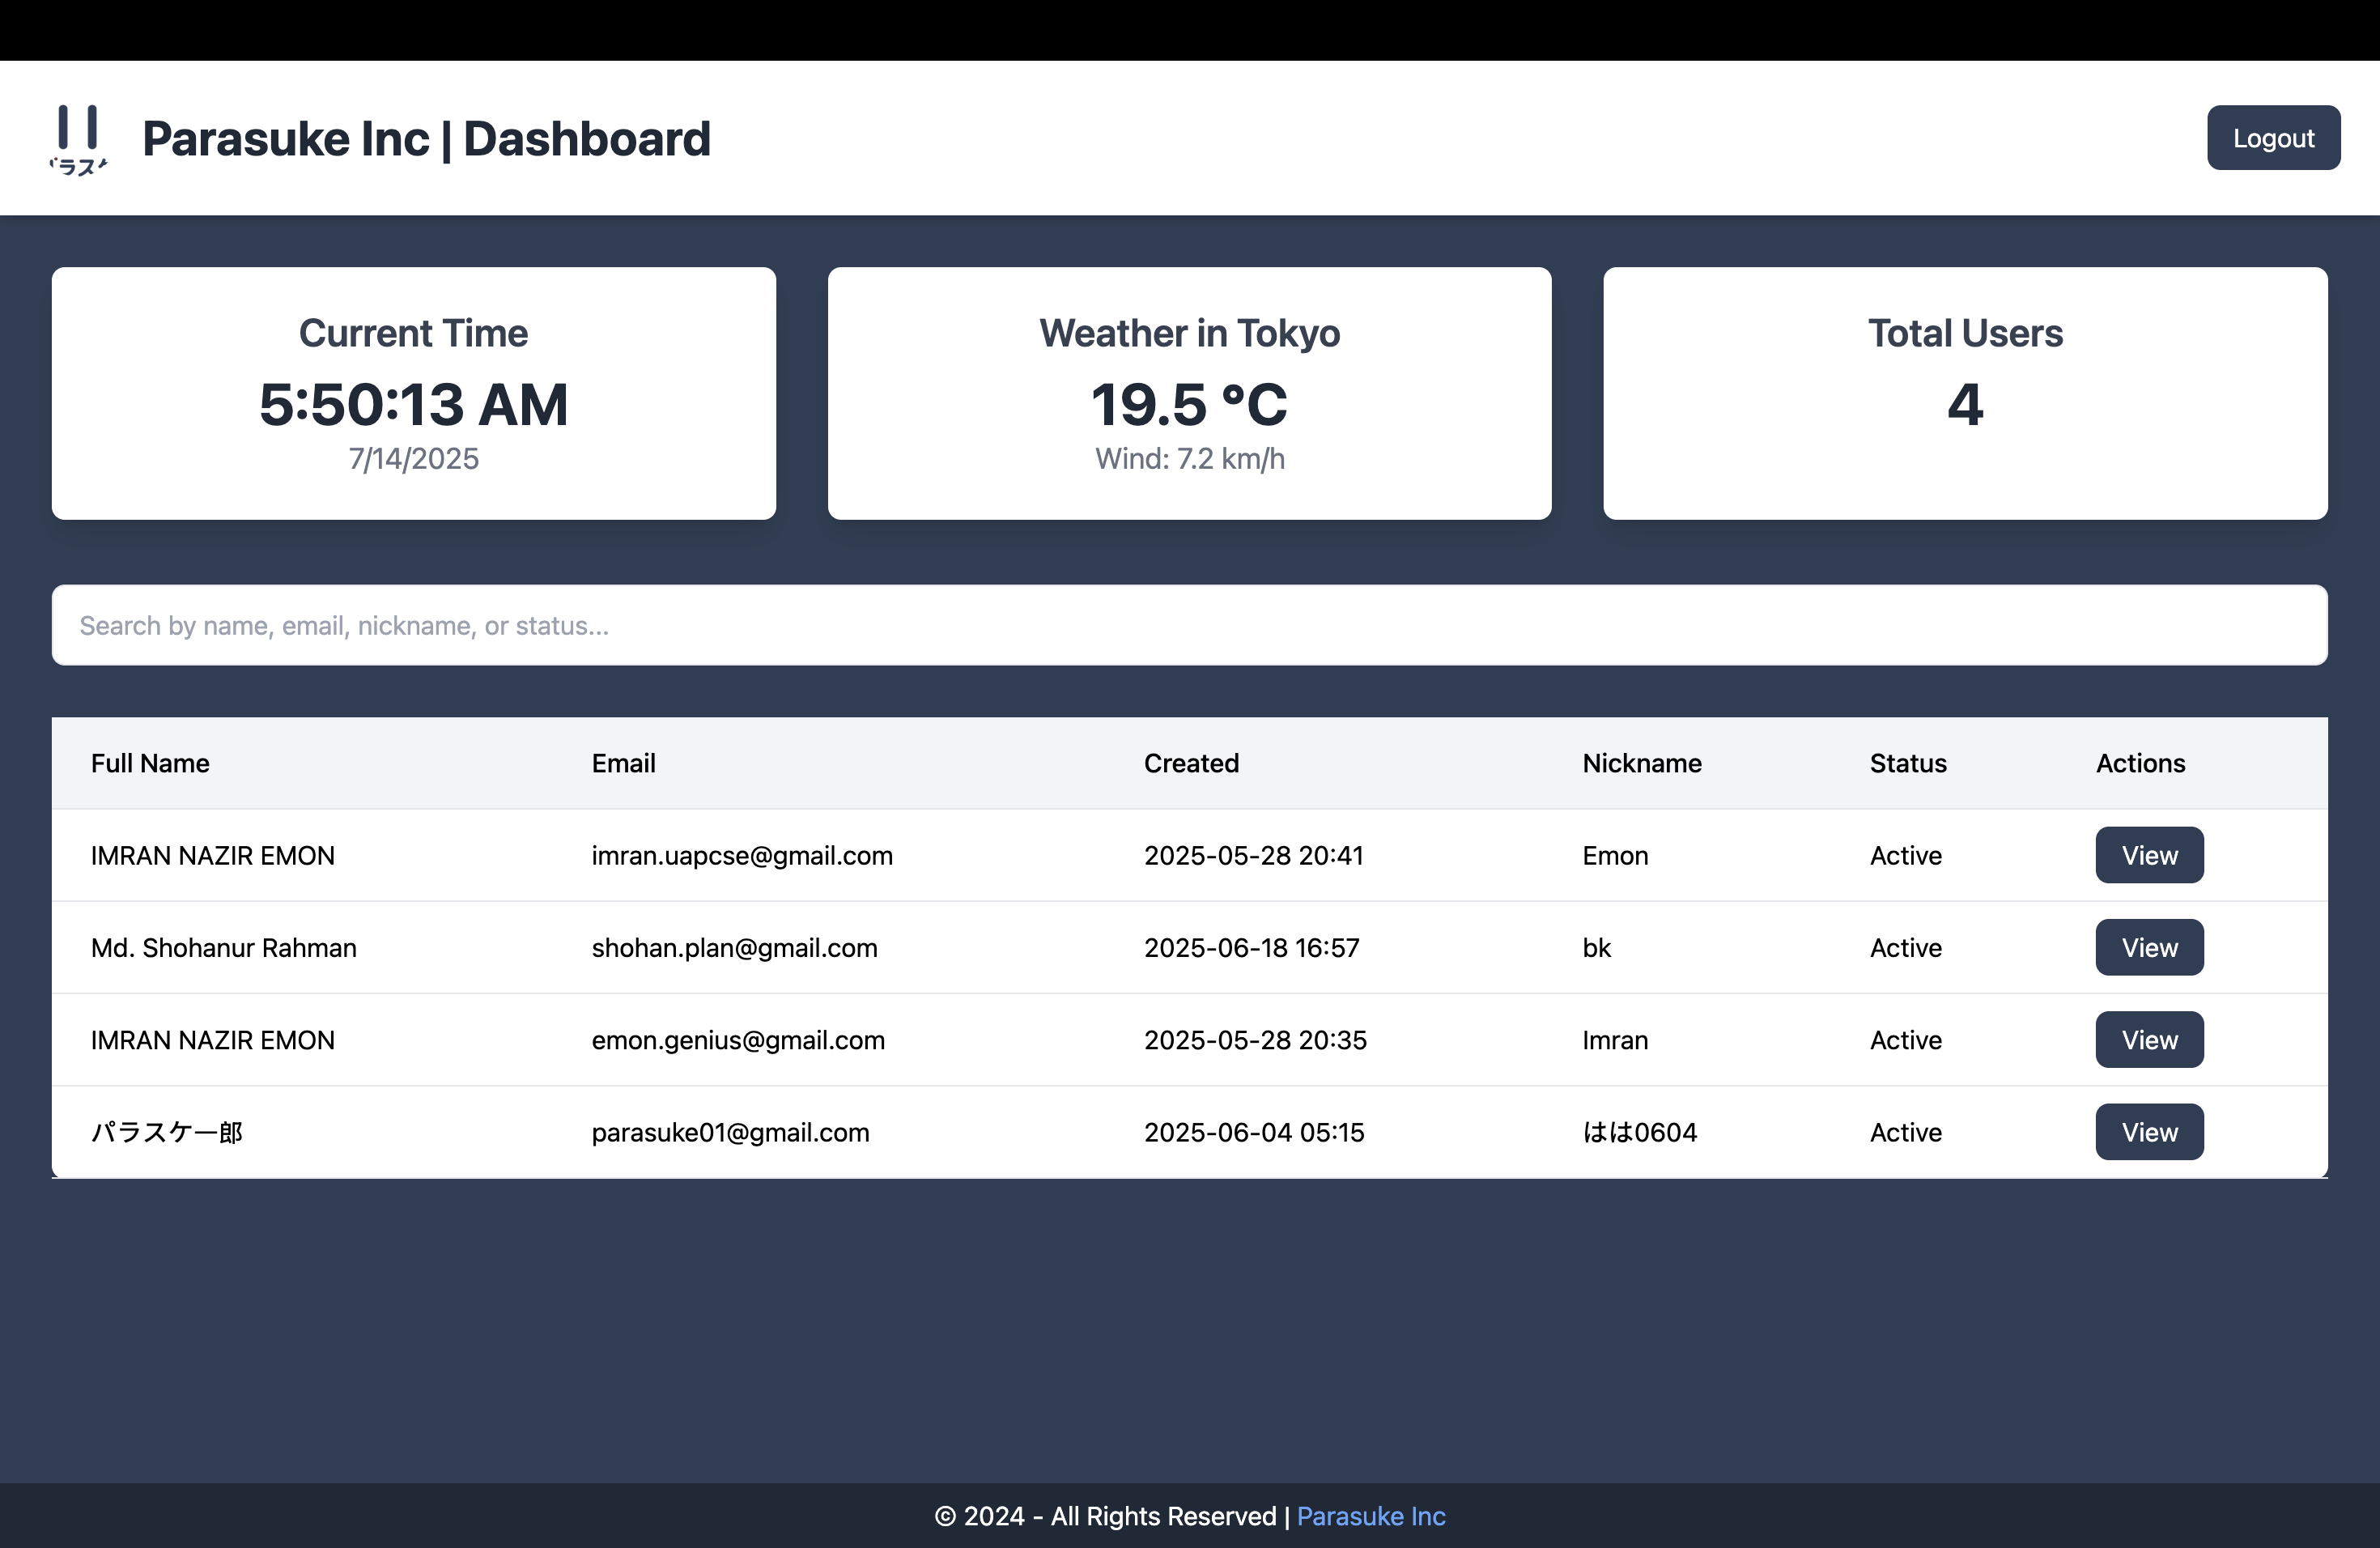This screenshot has width=2380, height=1548.
Task: Select email shohan.plan@gmail.com
Action: pyautogui.click(x=734, y=947)
